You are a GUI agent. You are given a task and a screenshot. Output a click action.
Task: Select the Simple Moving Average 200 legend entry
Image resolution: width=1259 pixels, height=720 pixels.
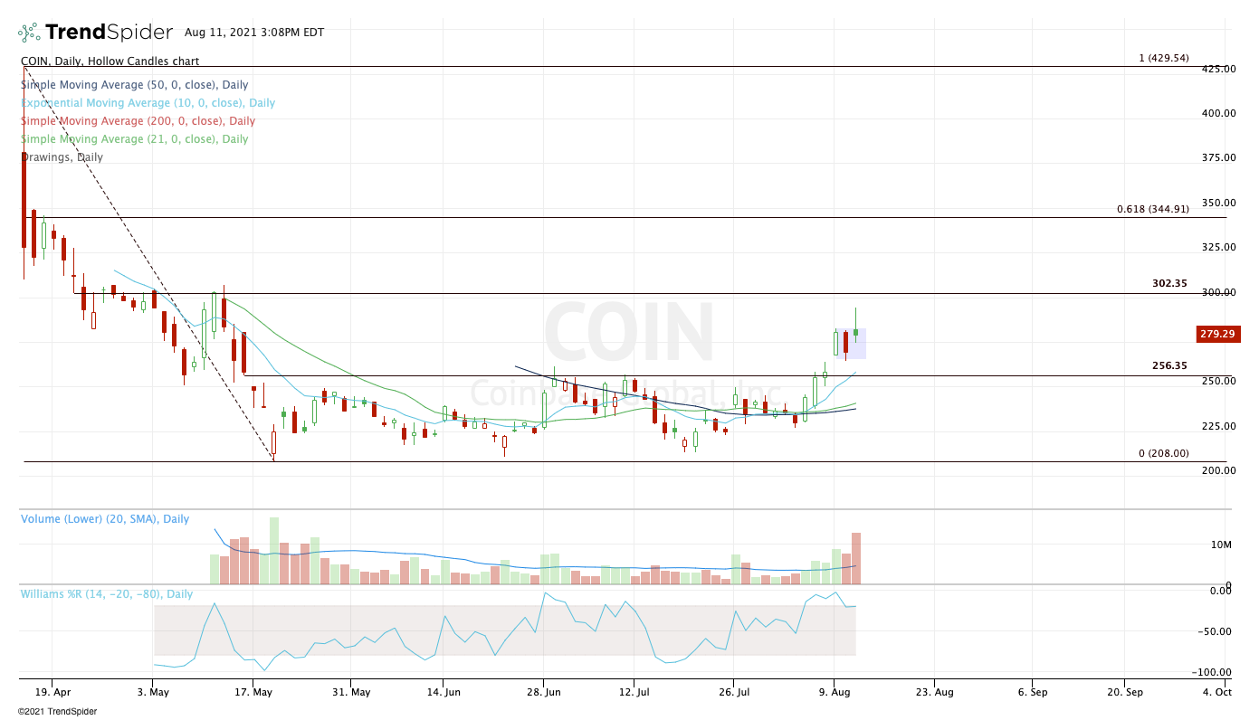[x=138, y=121]
